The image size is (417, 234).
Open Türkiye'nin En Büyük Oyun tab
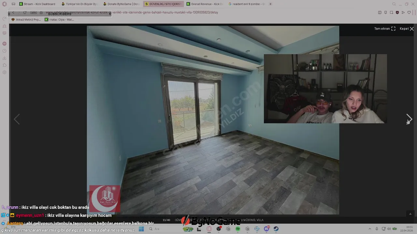(79, 4)
